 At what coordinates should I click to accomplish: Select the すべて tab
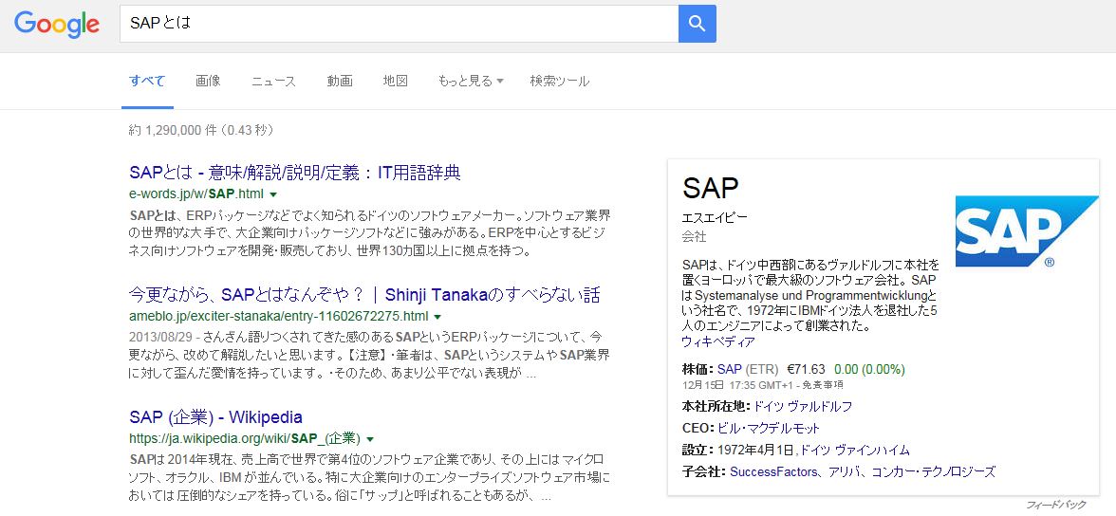coord(147,82)
